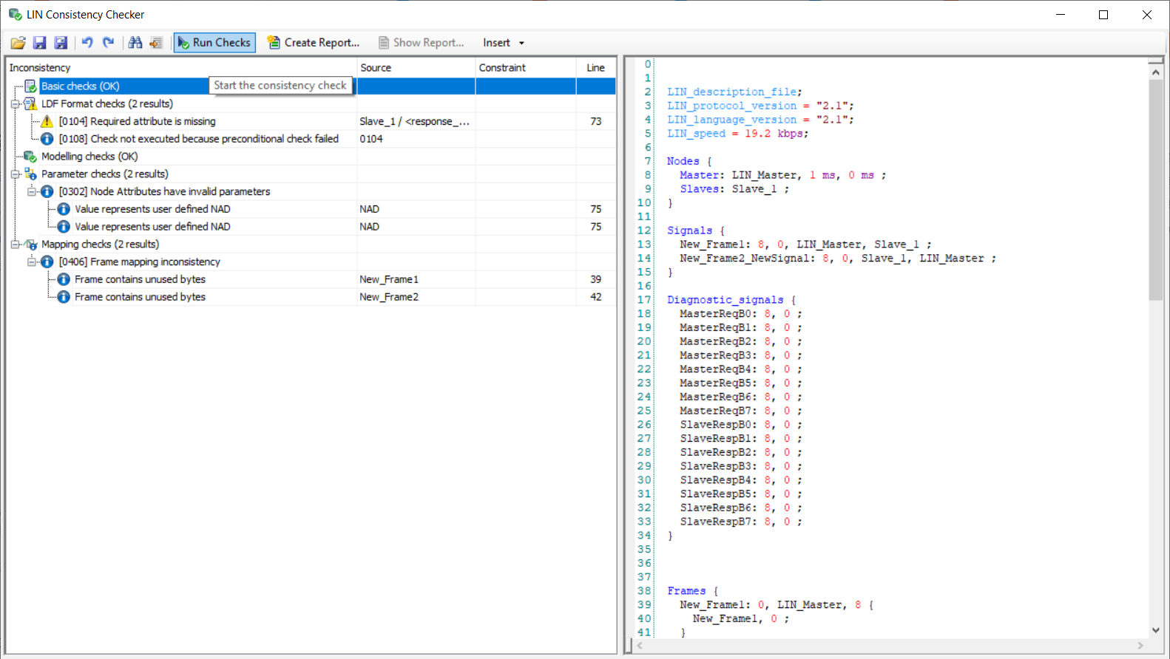Click info icon of New_Frame2 unused bytes row
Screen dimensions: 1170x659
(64, 297)
